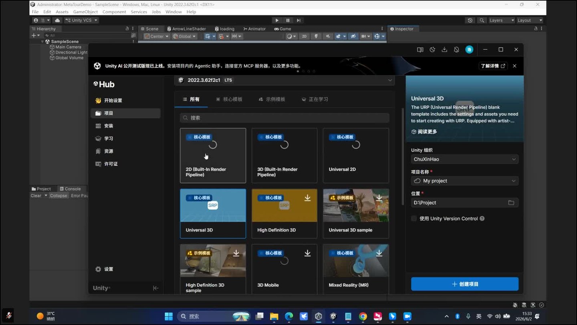The height and width of the screenshot is (325, 577).
Task: Select 项目 in Hub sidebar
Action: [125, 113]
